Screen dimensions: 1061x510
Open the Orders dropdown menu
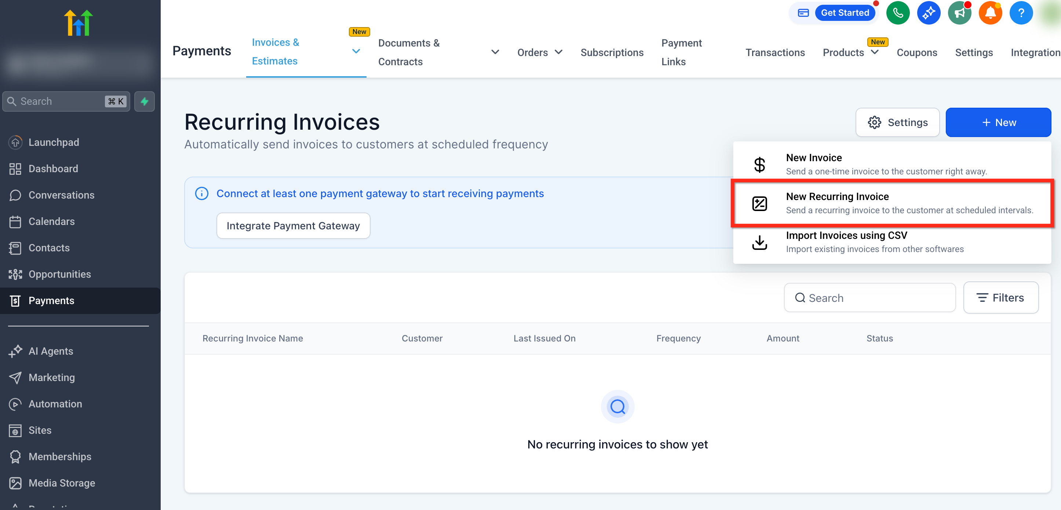540,52
